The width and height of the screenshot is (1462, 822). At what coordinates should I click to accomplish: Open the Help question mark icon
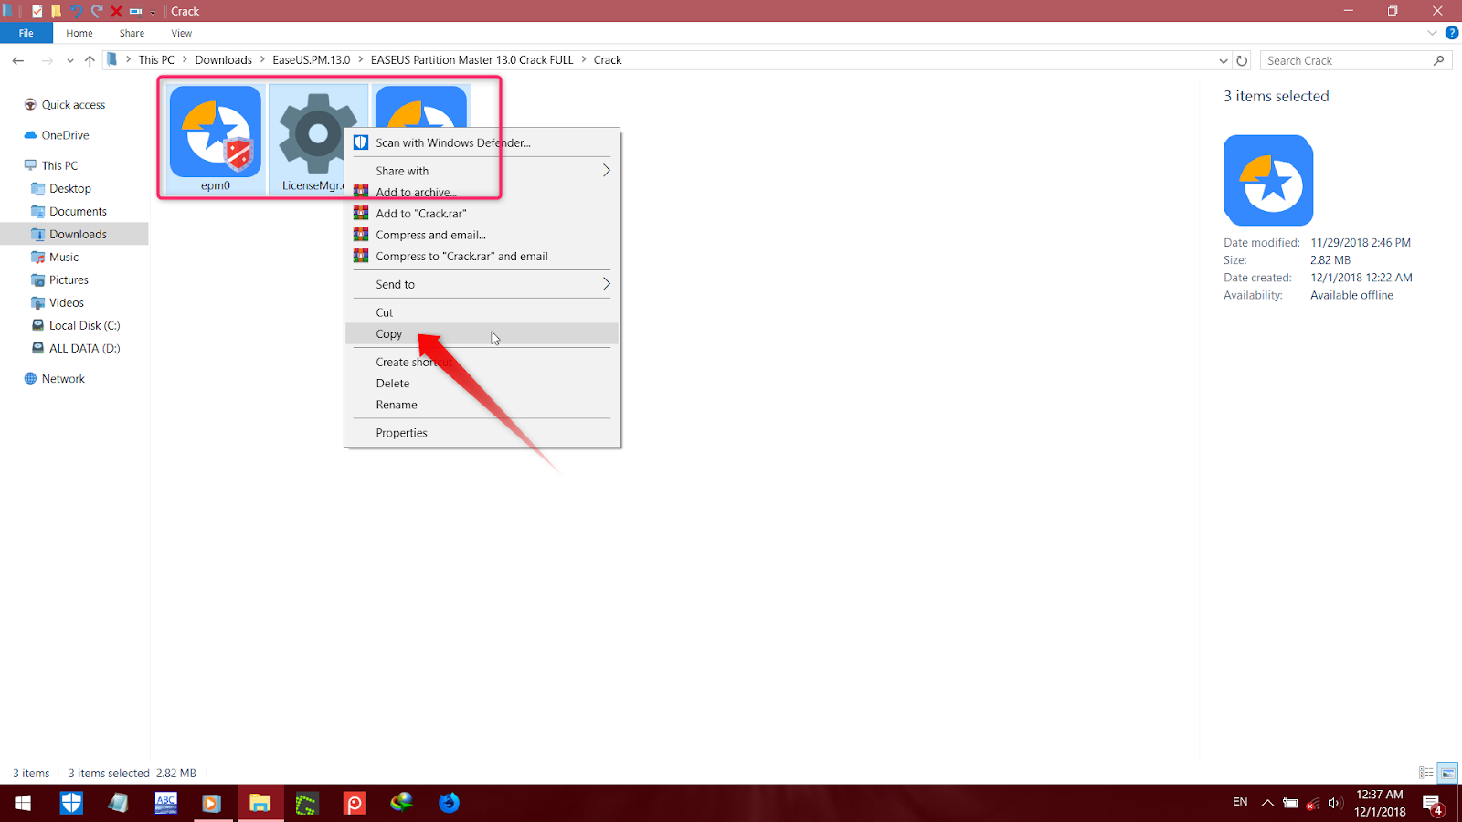tap(1451, 33)
